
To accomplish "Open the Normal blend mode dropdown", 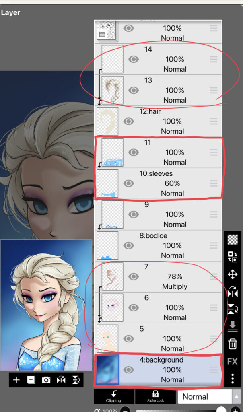I will click(x=205, y=396).
